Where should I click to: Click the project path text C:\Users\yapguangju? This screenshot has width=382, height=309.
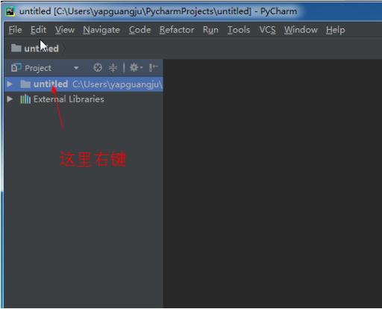pos(117,84)
